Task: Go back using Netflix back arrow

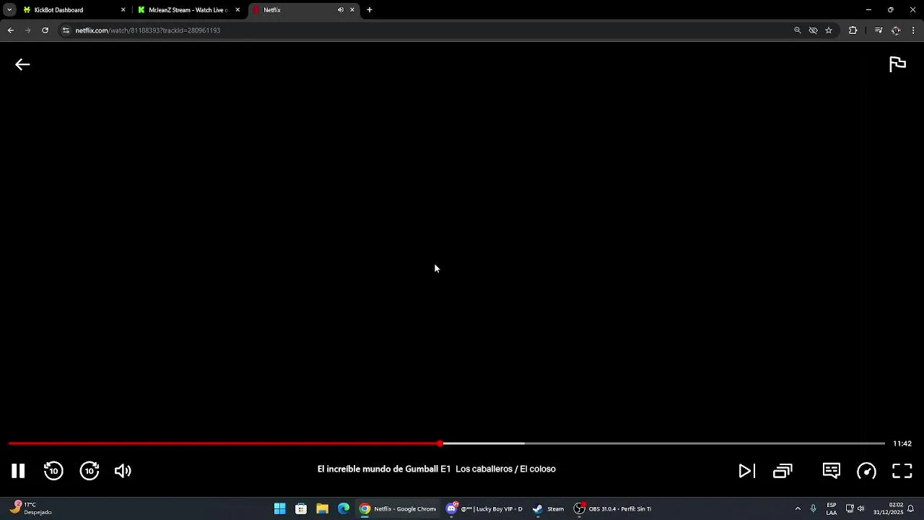Action: click(22, 65)
